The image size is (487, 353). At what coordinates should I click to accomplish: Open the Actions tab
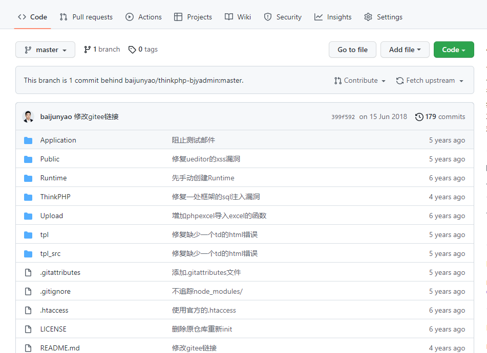click(x=143, y=17)
